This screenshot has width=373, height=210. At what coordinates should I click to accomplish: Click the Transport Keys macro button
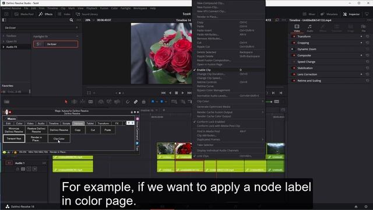[14, 139]
